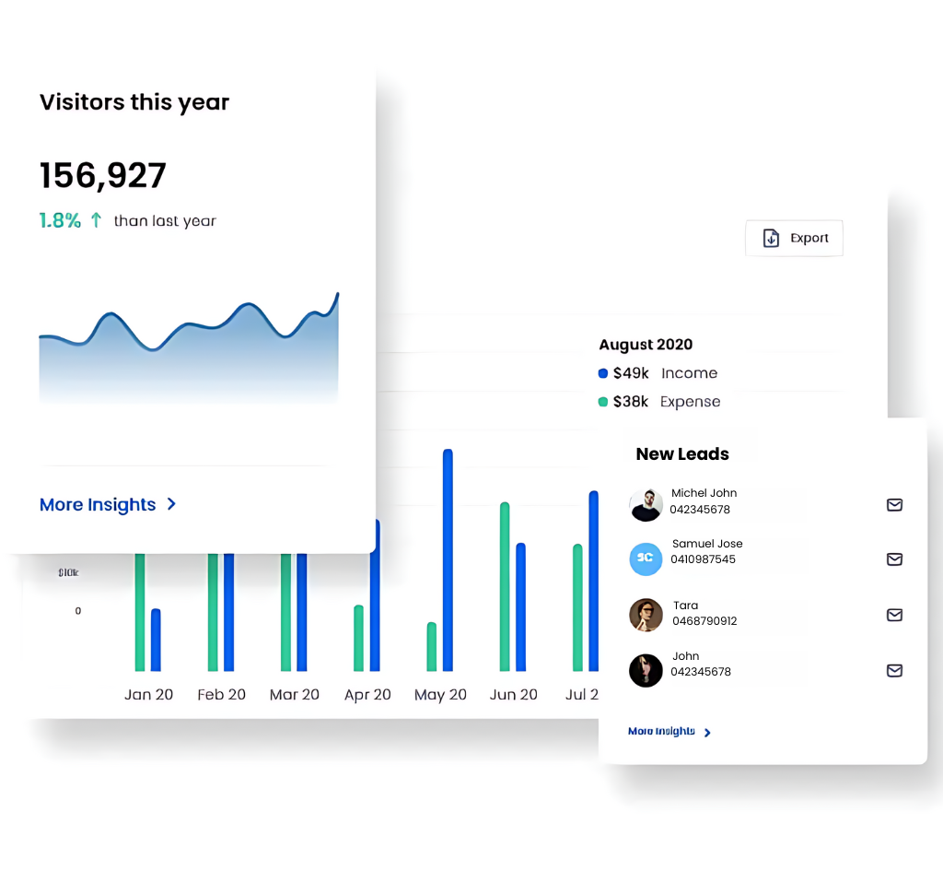This screenshot has width=943, height=894.
Task: Click the green upward arrow near 1.8%
Action: (96, 220)
